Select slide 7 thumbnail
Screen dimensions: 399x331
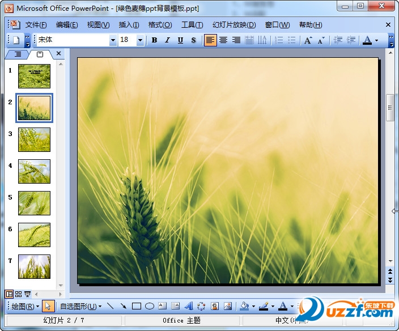coord(34,266)
